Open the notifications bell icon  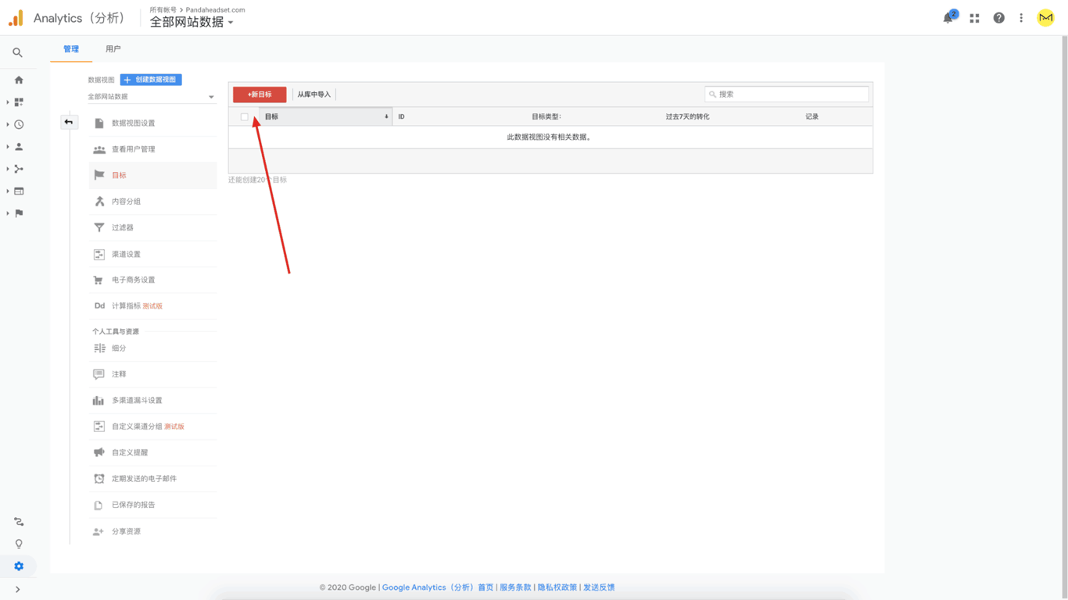tap(948, 18)
